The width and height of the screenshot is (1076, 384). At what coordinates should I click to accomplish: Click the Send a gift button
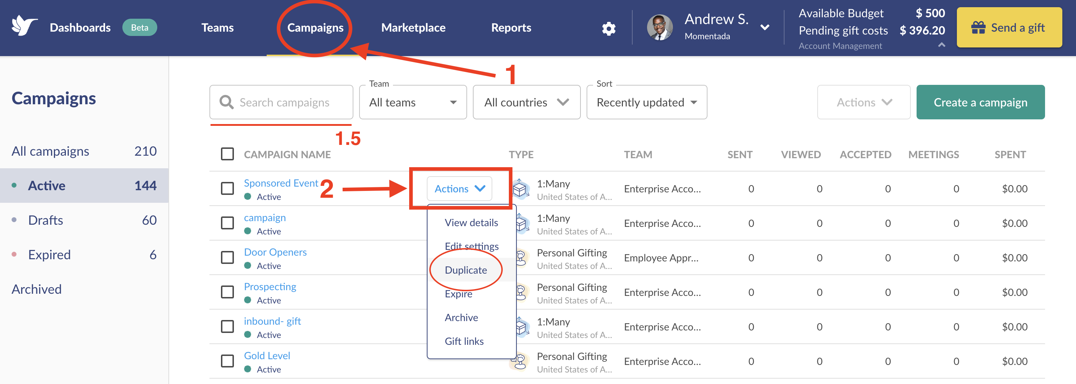click(x=1009, y=28)
